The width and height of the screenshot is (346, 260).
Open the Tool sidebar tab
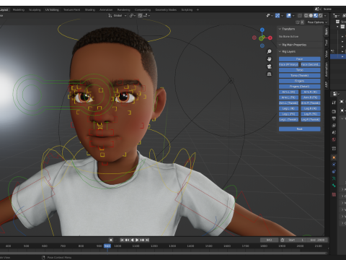[x=327, y=43]
